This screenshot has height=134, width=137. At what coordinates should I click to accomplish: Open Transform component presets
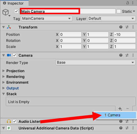click(127, 27)
